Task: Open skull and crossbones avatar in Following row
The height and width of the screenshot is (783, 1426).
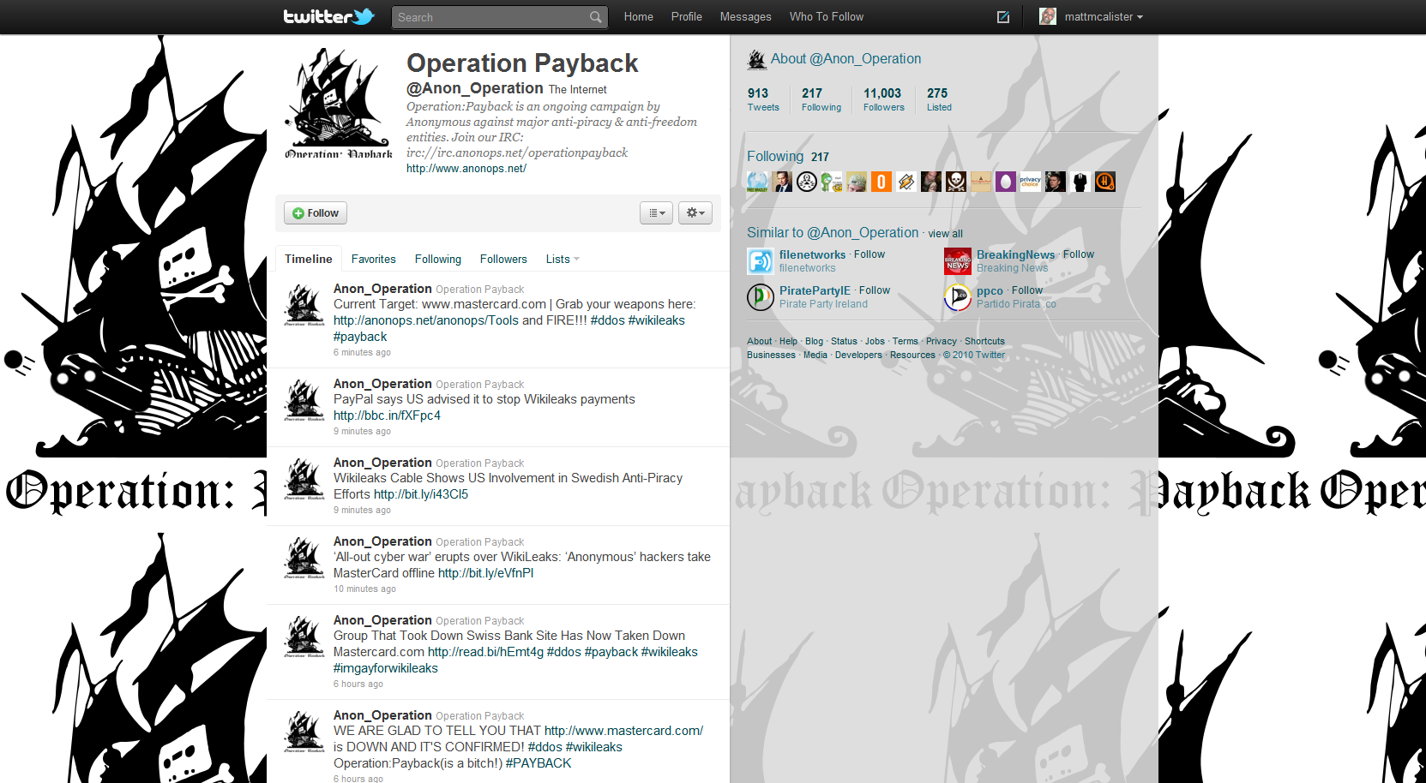Action: click(956, 182)
